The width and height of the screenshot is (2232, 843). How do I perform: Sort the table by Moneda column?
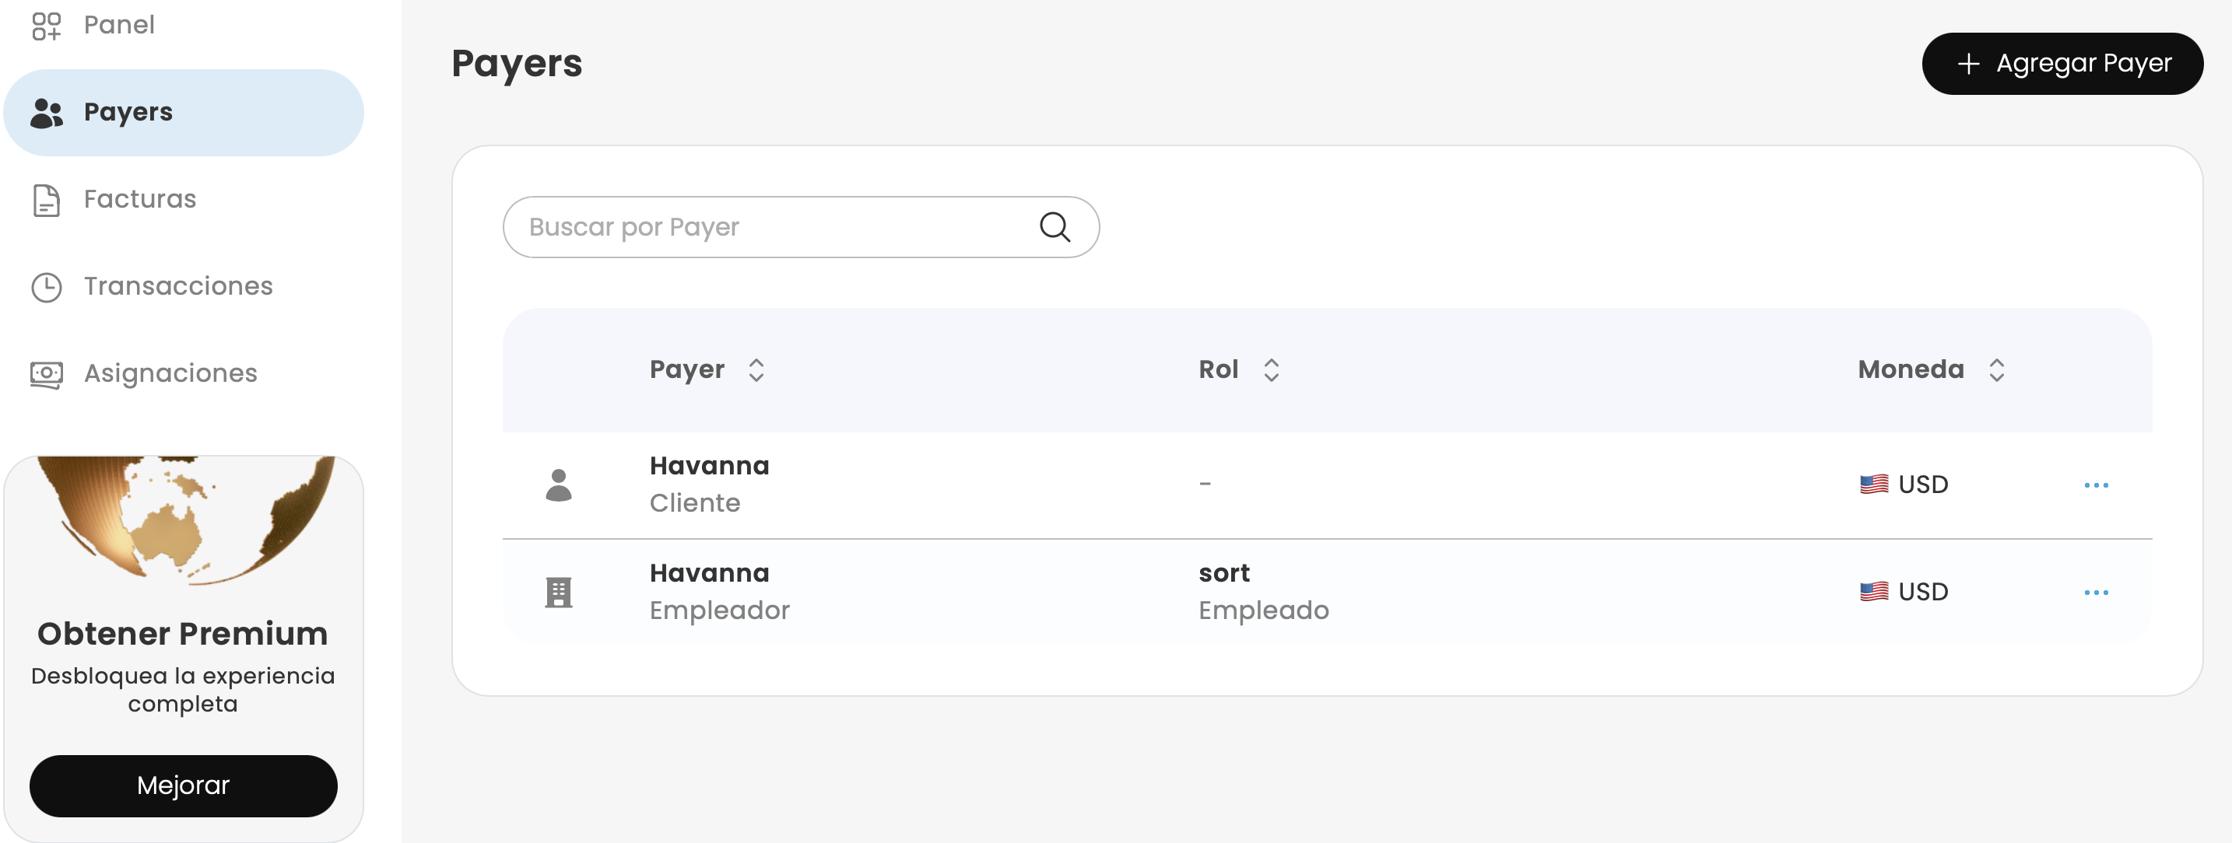point(1996,370)
